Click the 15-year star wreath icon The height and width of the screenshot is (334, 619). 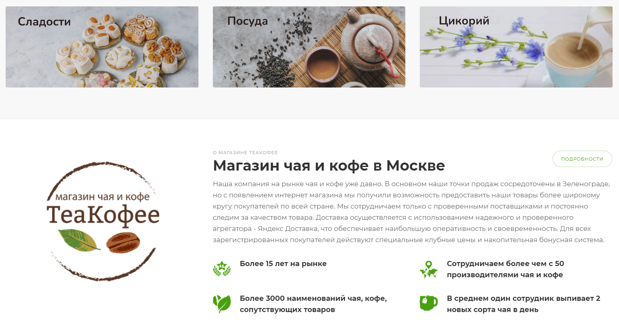pos(222,268)
